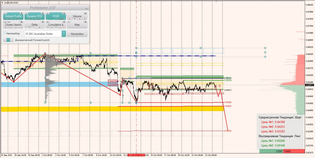
Task: Click red target Цель №1: 0.64398
Action: (273, 122)
